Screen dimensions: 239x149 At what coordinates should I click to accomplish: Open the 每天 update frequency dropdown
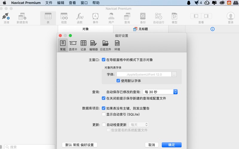[139, 125]
